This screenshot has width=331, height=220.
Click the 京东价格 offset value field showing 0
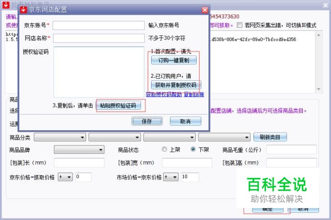83,177
